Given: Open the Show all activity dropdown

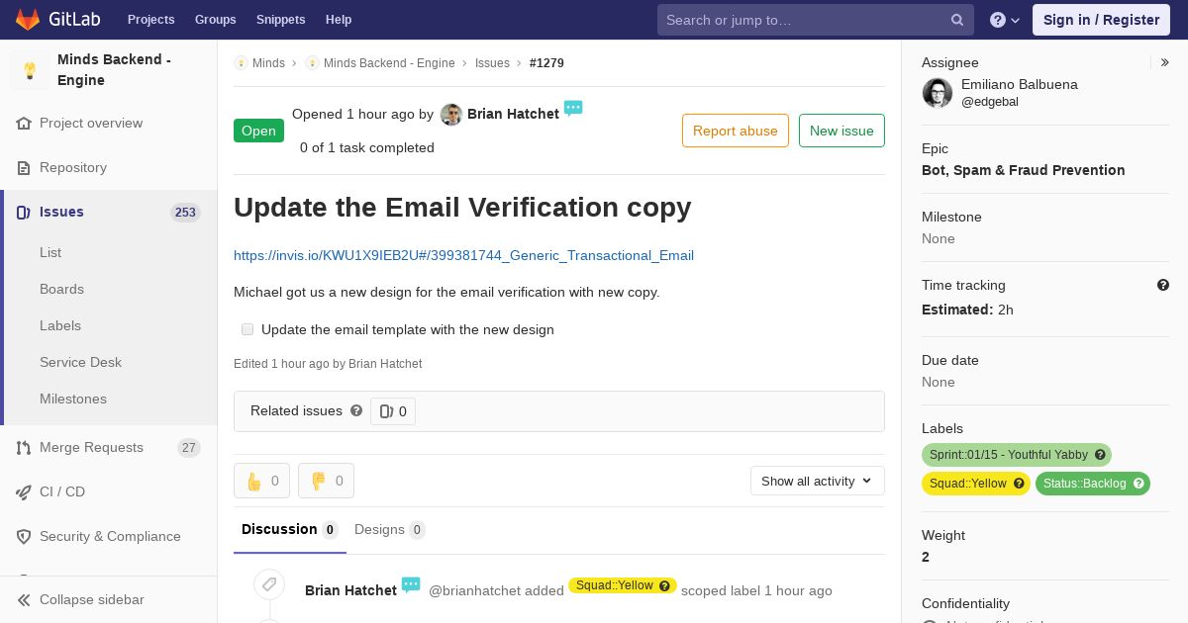Looking at the screenshot, I should (x=817, y=481).
